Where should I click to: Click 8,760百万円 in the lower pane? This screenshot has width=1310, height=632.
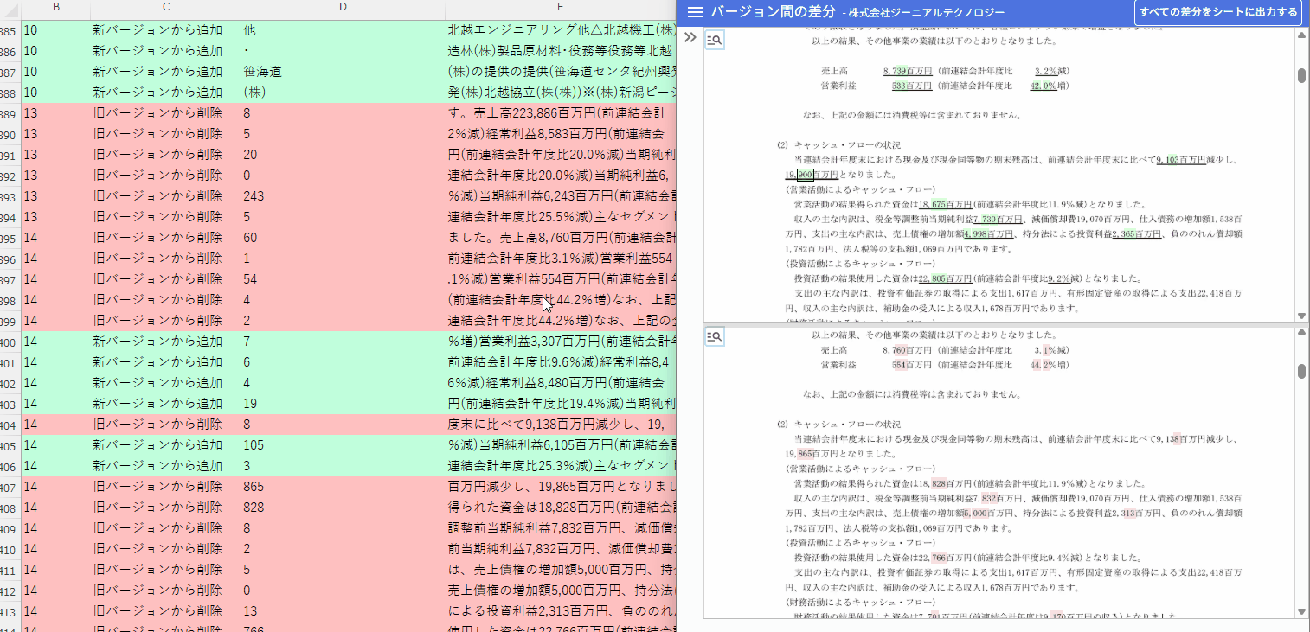[x=908, y=350]
